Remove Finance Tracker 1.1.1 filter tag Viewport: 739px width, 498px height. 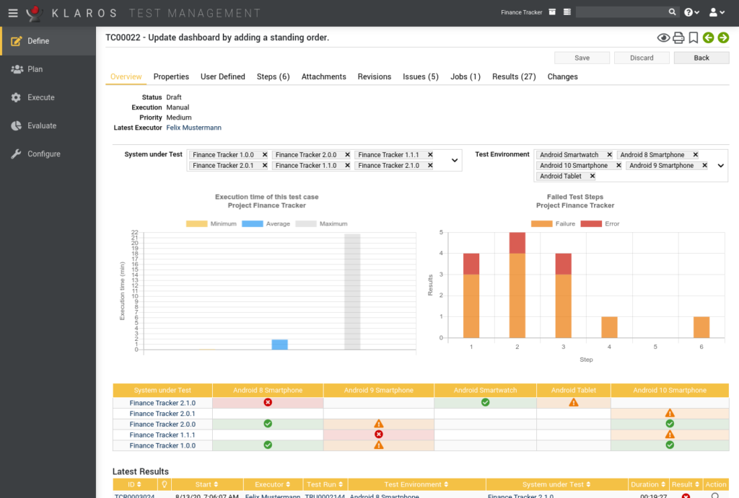click(x=430, y=155)
